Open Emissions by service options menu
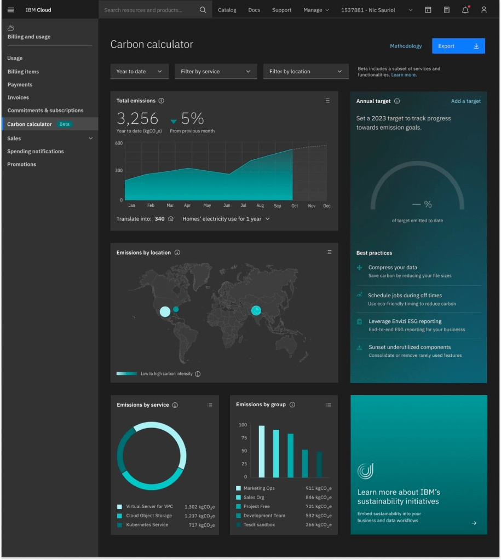The image size is (501, 560). (x=210, y=405)
